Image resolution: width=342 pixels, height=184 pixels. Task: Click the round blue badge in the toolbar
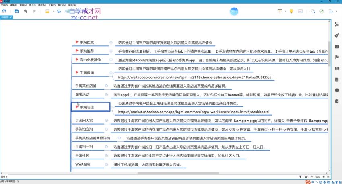[234, 11]
